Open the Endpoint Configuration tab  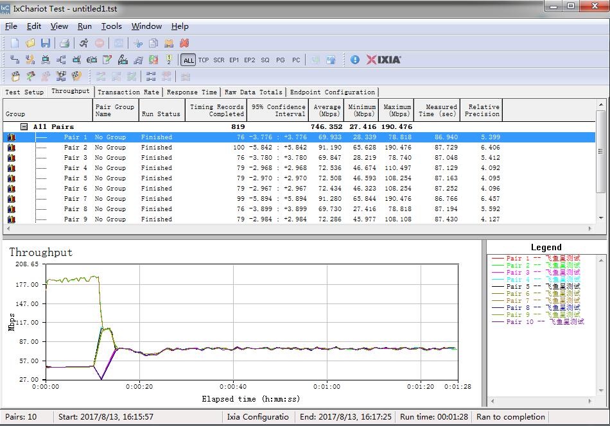pos(332,92)
